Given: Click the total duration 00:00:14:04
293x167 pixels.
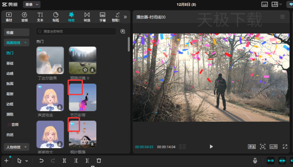Looking at the screenshot, I should tap(166, 147).
